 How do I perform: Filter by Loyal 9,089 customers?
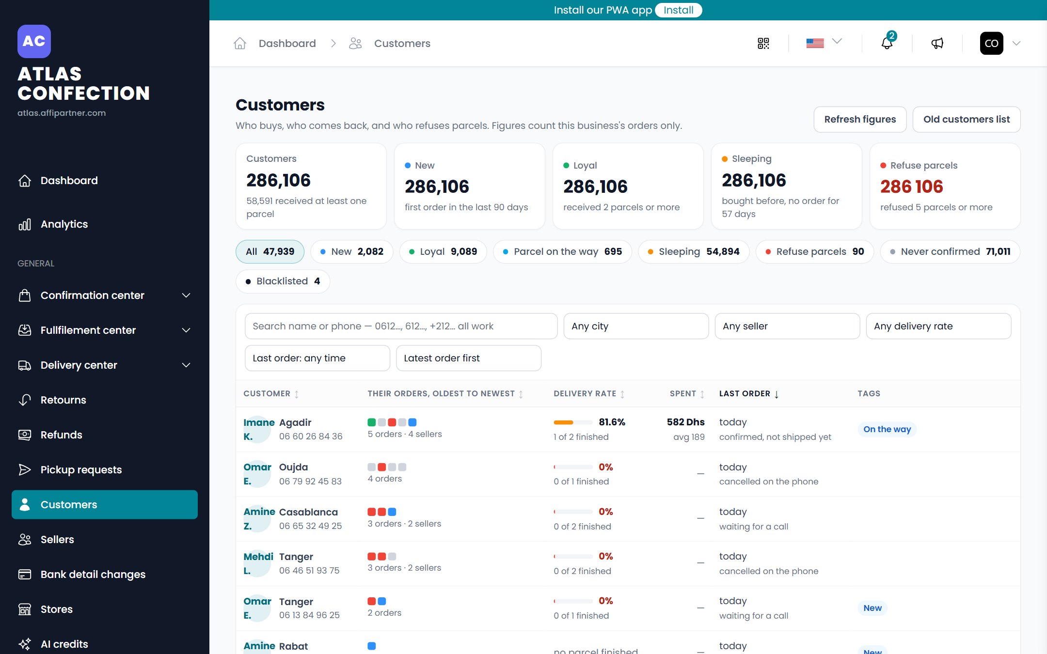pyautogui.click(x=443, y=251)
